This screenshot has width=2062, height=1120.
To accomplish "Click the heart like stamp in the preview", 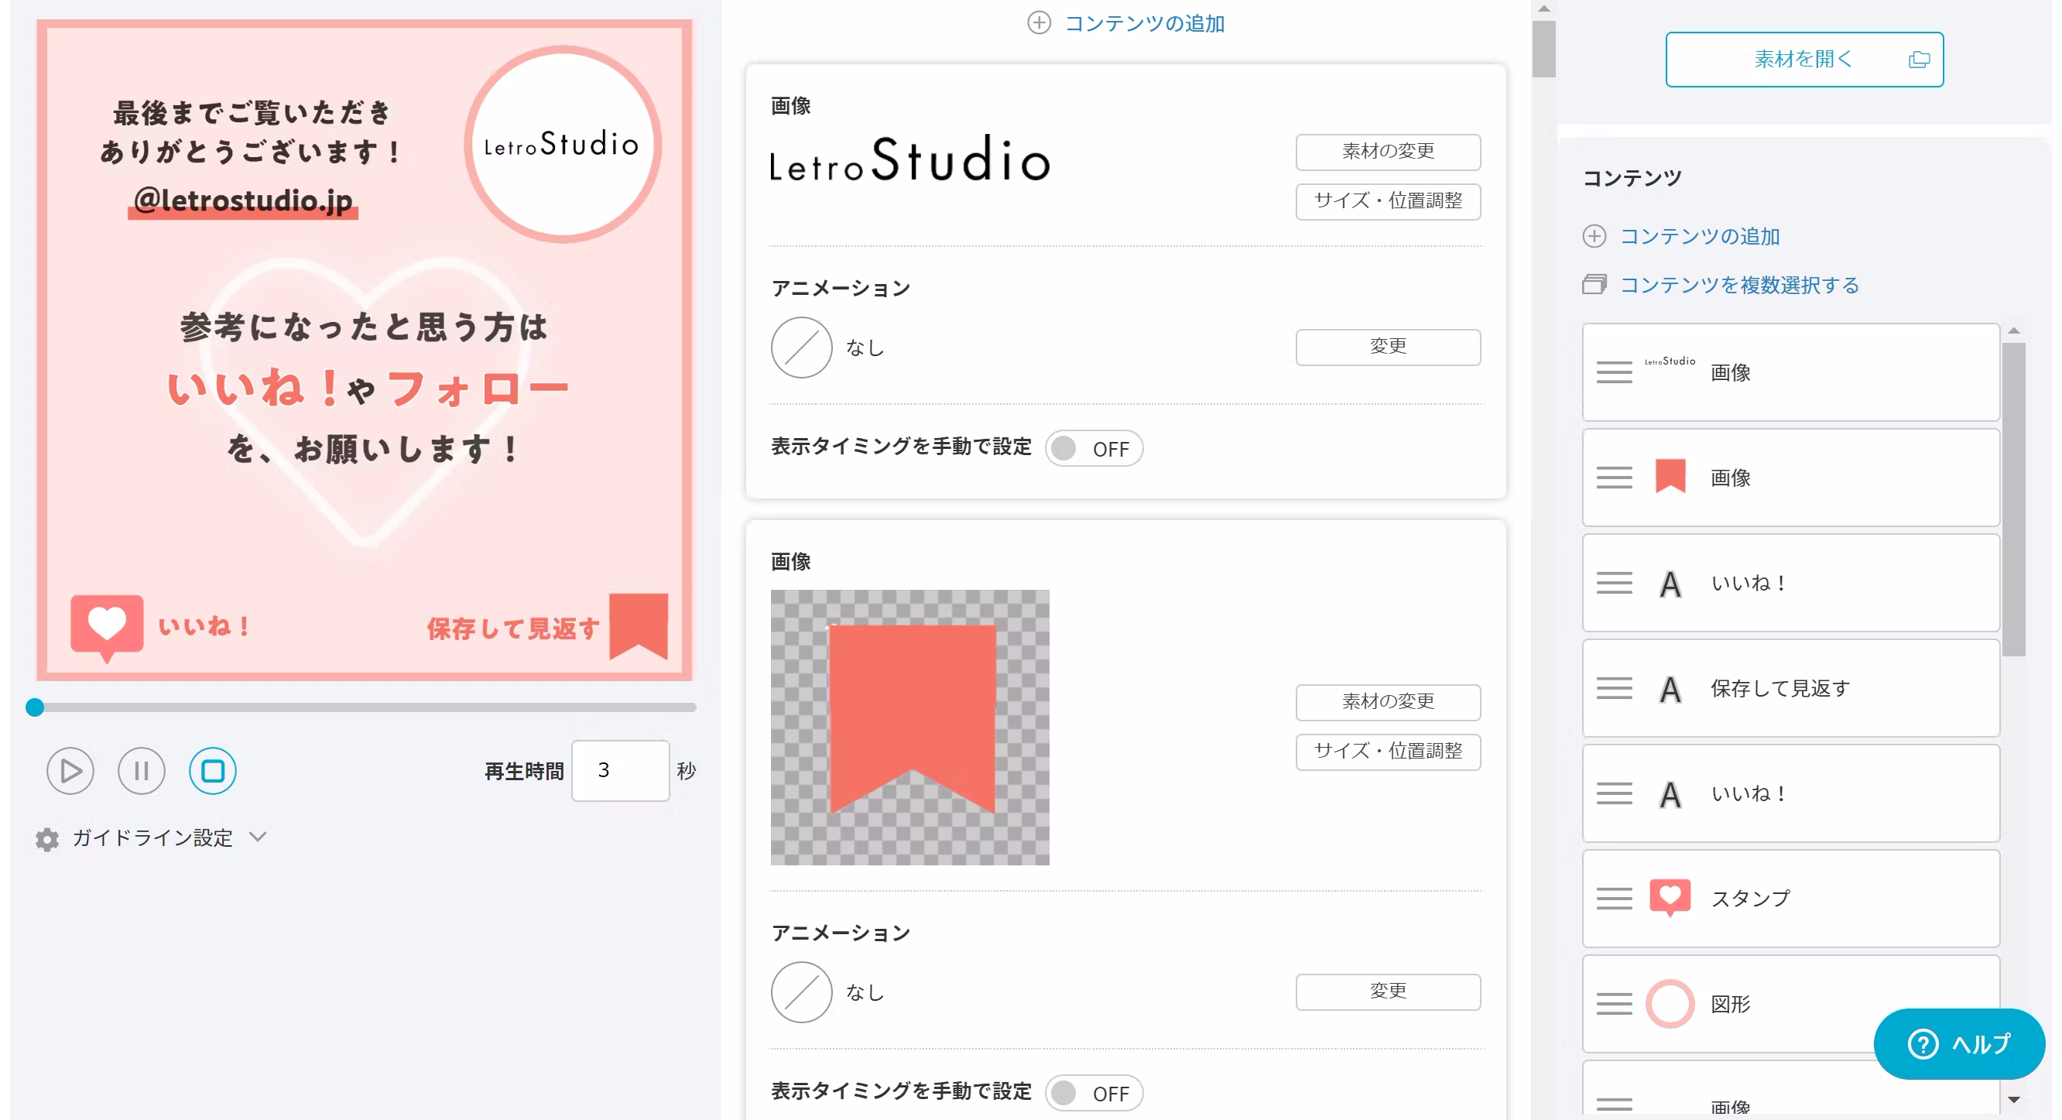I will 107,629.
